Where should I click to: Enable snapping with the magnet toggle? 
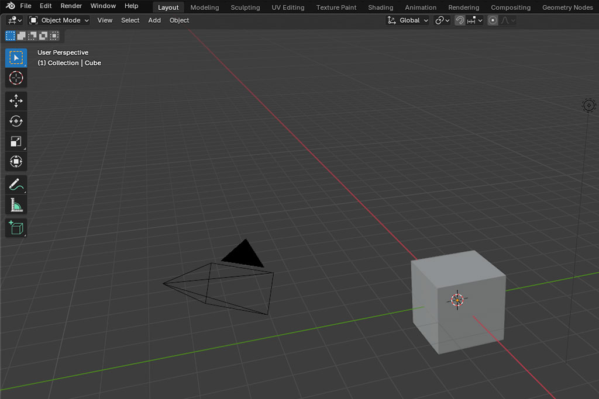(460, 20)
